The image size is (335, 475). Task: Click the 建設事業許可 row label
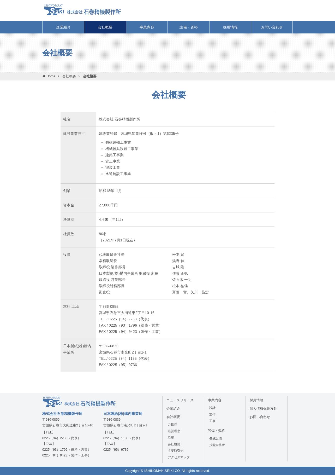(74, 134)
